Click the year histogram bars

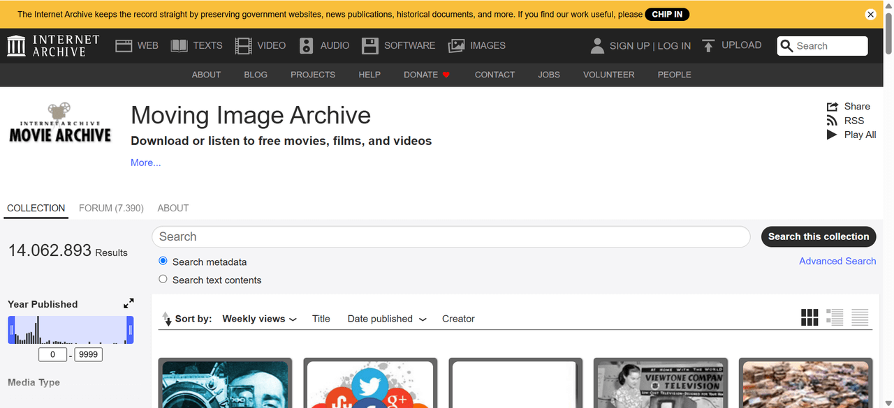[71, 331]
